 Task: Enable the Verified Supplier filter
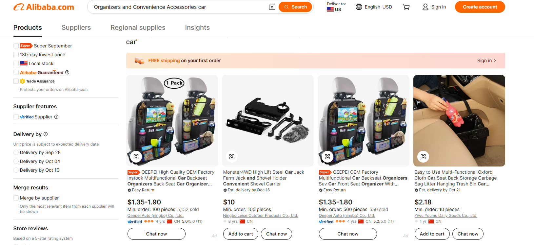click(16, 116)
